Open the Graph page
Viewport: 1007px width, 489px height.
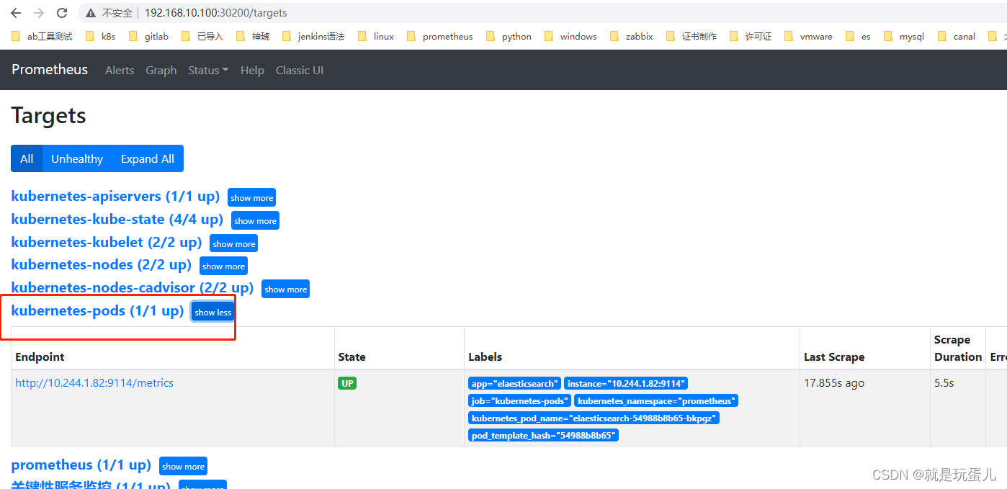point(161,70)
